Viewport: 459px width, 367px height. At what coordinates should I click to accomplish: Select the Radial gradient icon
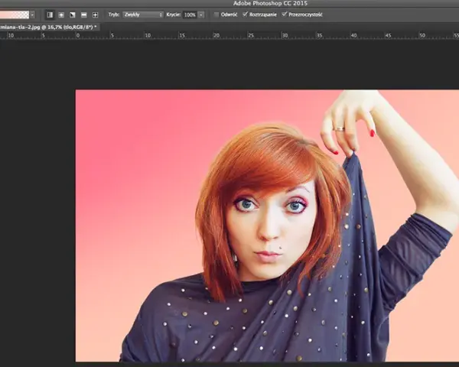tap(61, 15)
